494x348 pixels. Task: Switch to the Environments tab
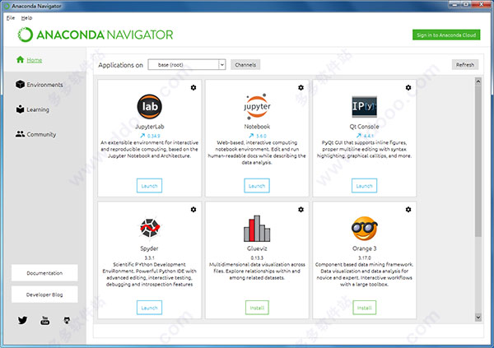45,85
